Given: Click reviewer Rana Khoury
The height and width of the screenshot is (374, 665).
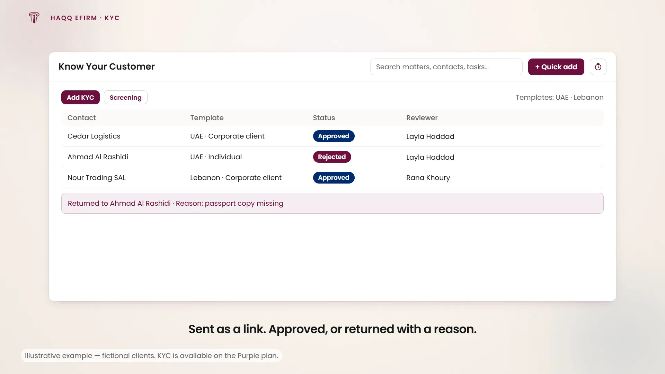Looking at the screenshot, I should click(428, 178).
